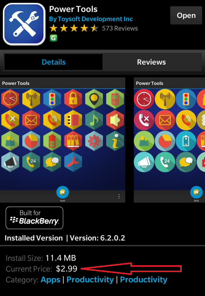Select the Details tab
Image resolution: width=205 pixels, height=296 pixels.
[54, 62]
